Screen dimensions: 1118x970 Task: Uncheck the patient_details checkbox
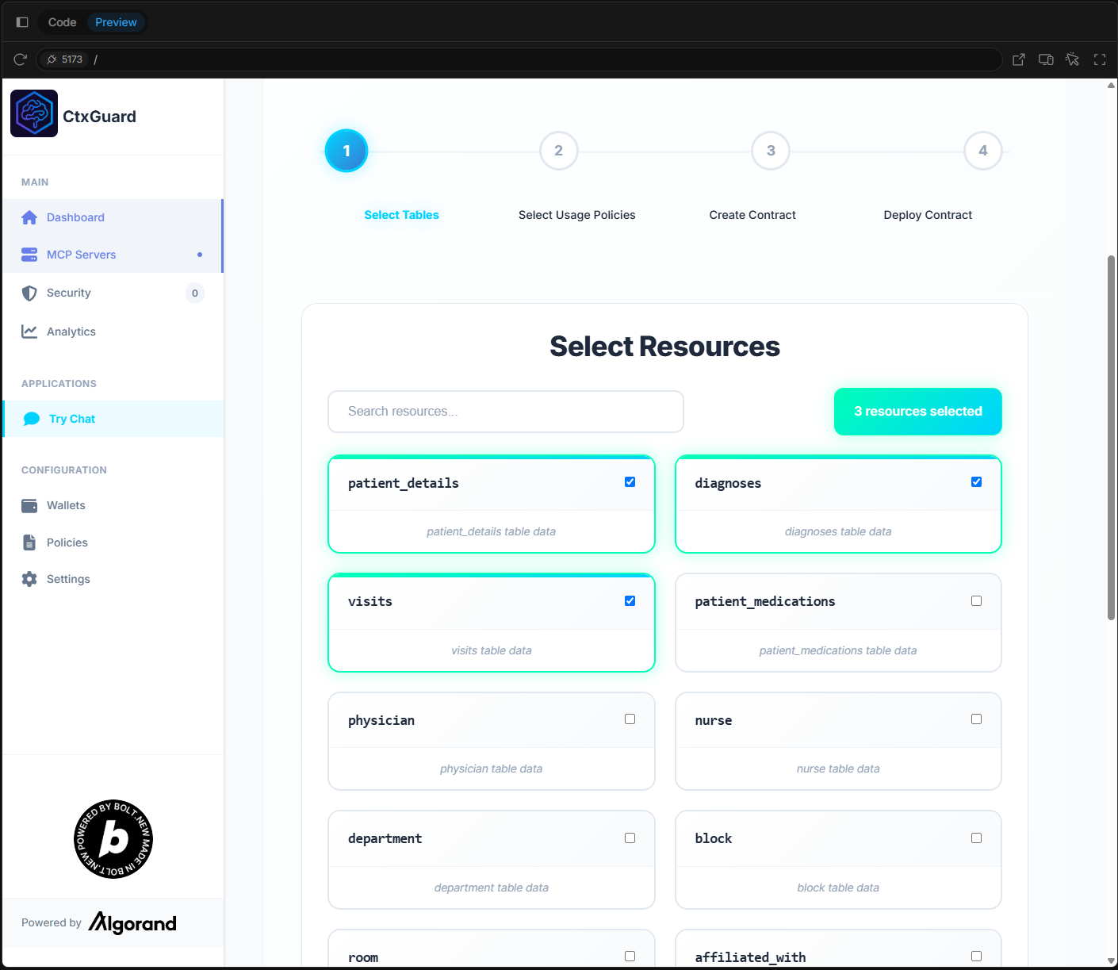(630, 482)
